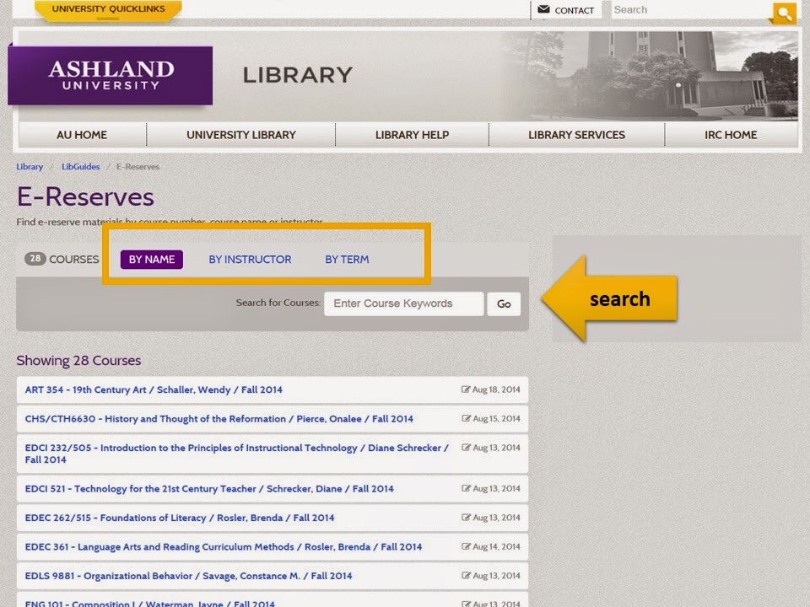Open EDLS 9881 Organizational Behavior course
This screenshot has width=810, height=607.
tap(188, 576)
